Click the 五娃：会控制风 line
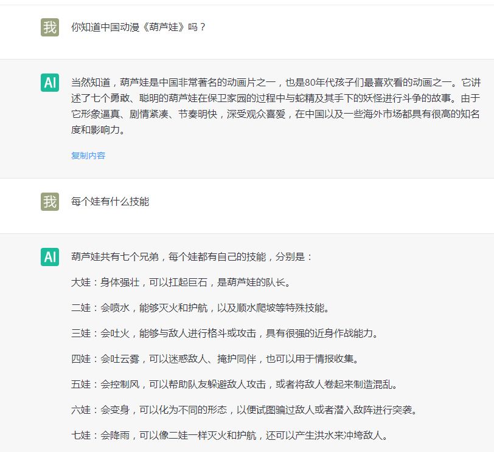The height and width of the screenshot is (452, 494). pos(235,384)
